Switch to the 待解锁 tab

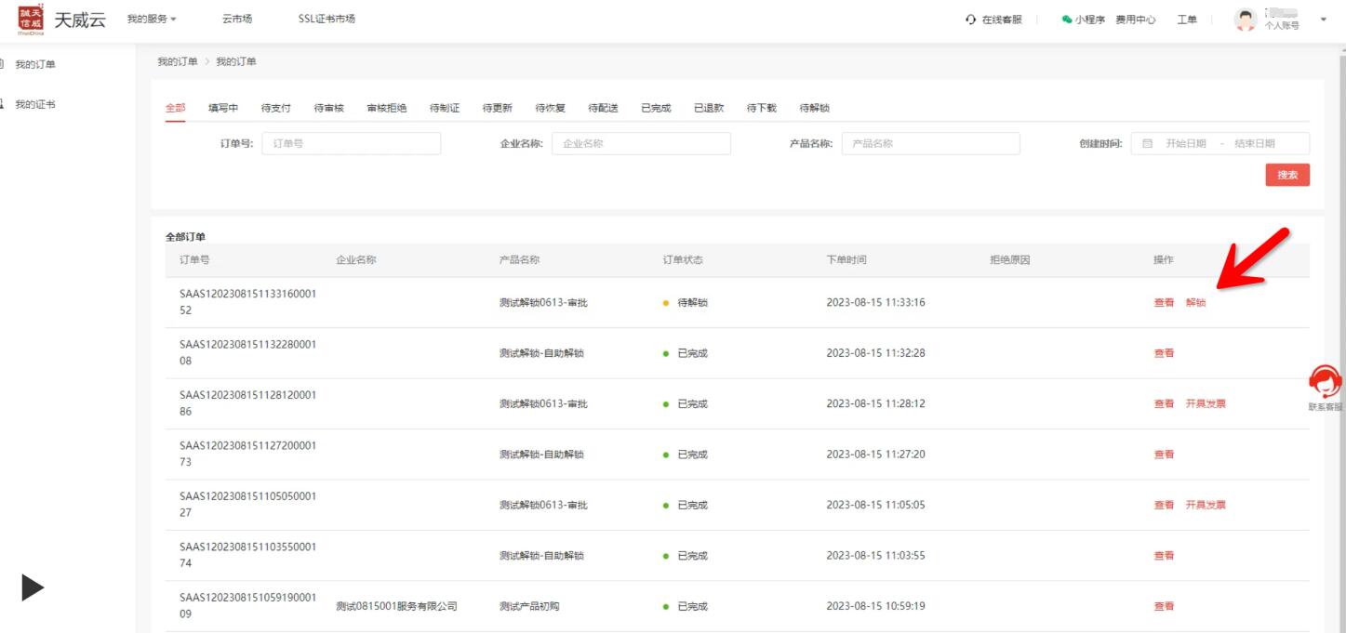pos(814,108)
